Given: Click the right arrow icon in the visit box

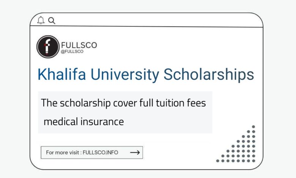Looking at the screenshot, I should [135, 152].
